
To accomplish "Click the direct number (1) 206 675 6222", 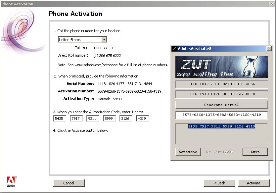I will 107,56.
